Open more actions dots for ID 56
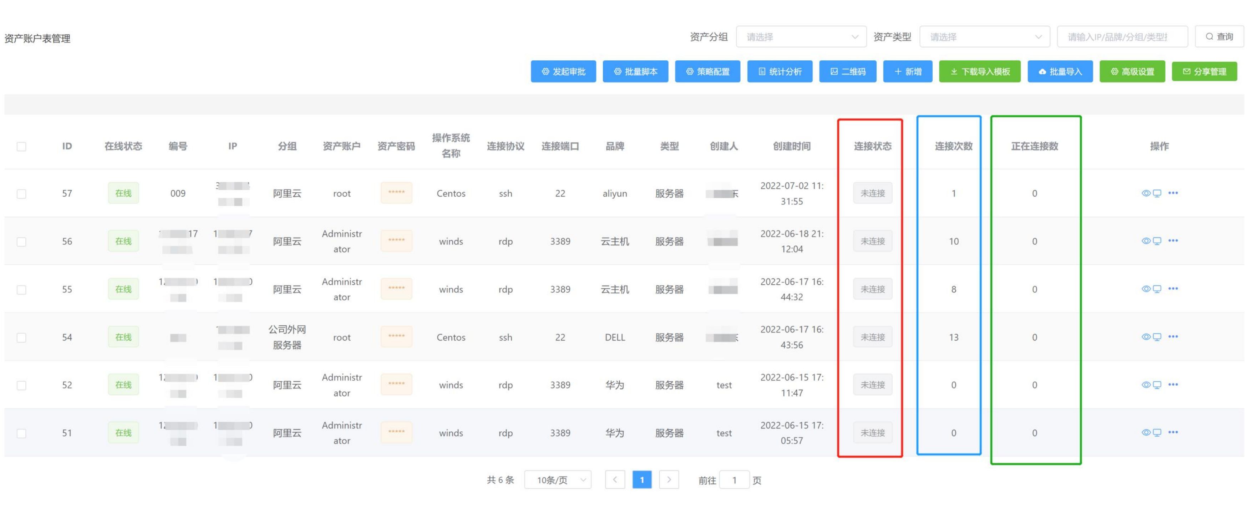The height and width of the screenshot is (508, 1249). pyautogui.click(x=1173, y=240)
